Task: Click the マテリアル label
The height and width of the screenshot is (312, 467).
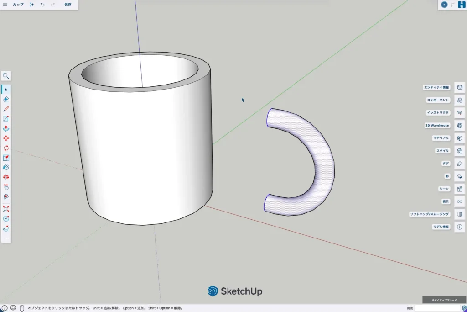Action: click(x=441, y=138)
